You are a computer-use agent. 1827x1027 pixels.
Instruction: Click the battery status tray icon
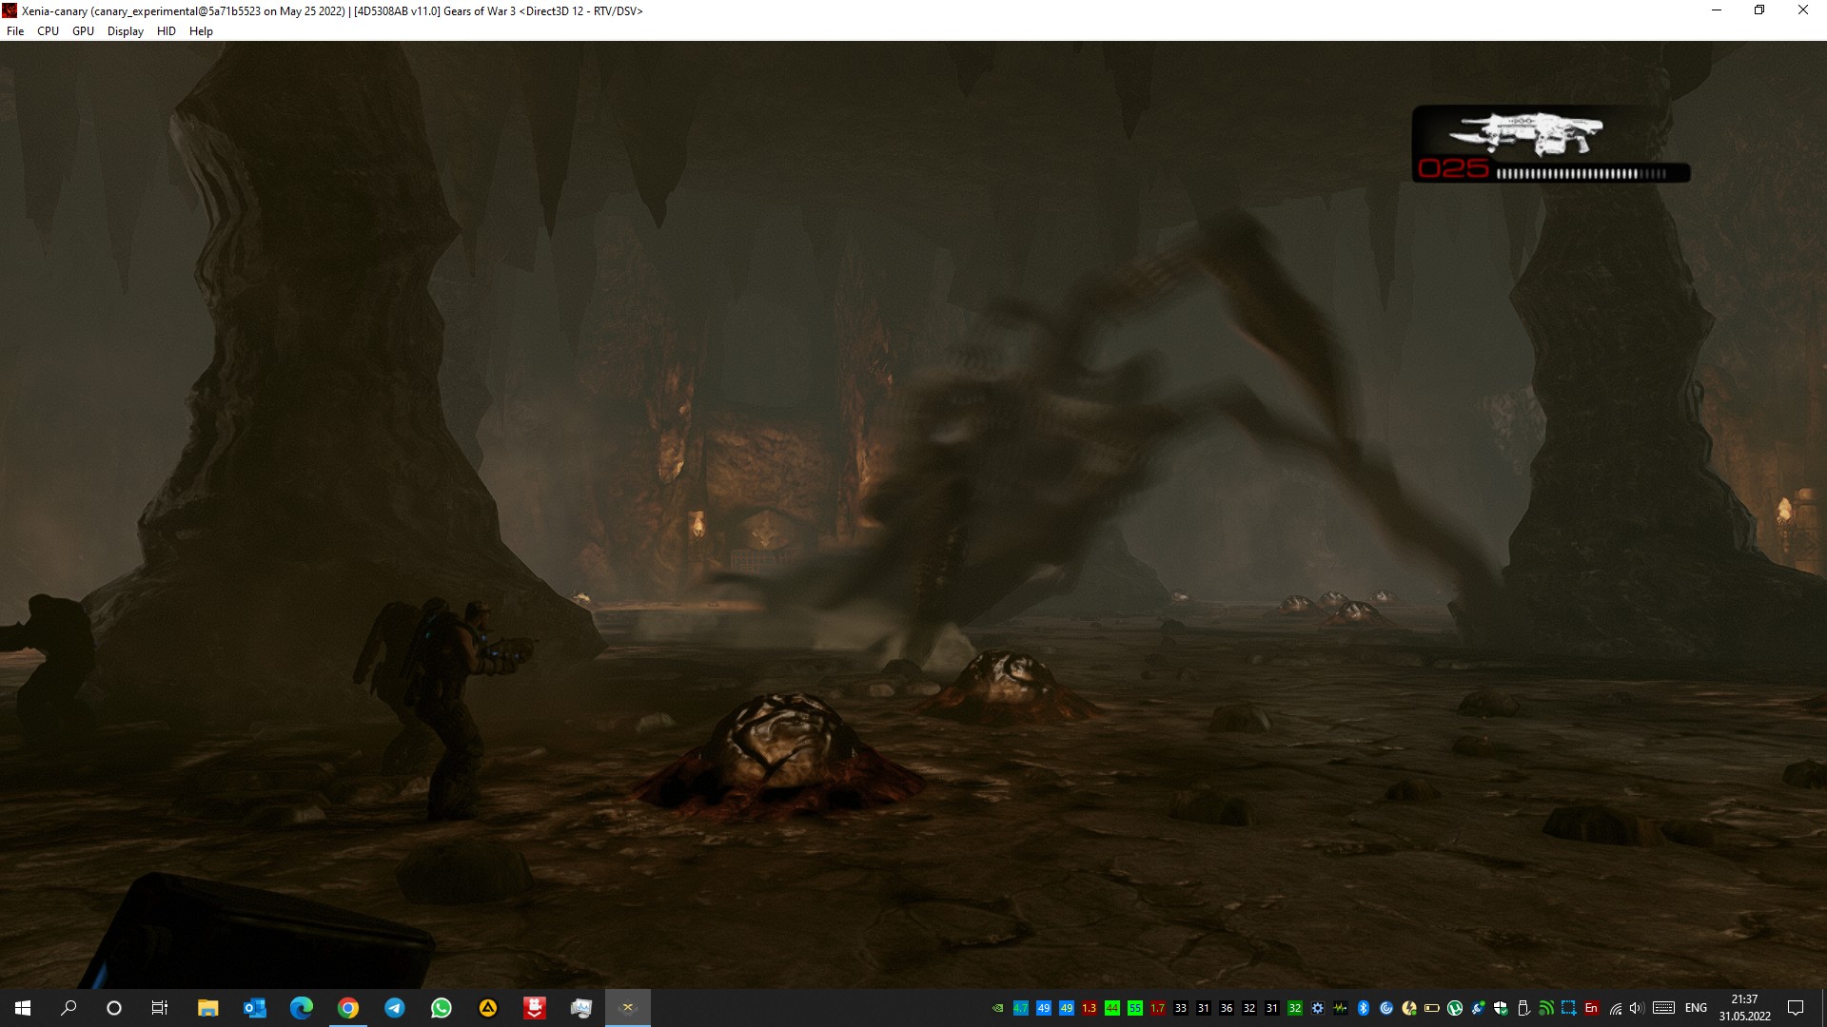1431,1008
